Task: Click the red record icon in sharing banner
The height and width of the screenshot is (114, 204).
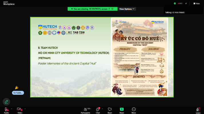Action: (x=112, y=9)
